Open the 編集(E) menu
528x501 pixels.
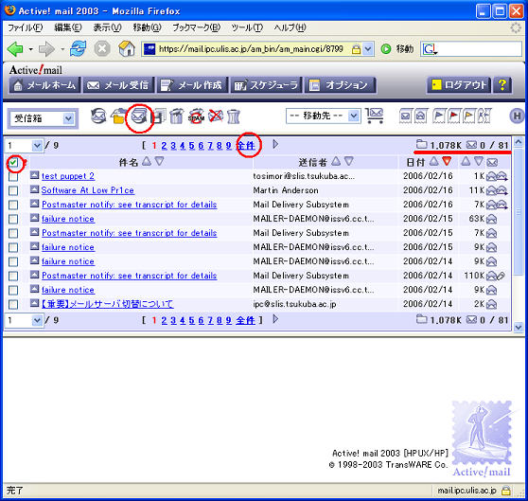tap(68, 27)
